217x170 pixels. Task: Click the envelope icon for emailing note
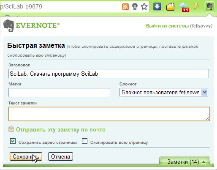click(11, 129)
